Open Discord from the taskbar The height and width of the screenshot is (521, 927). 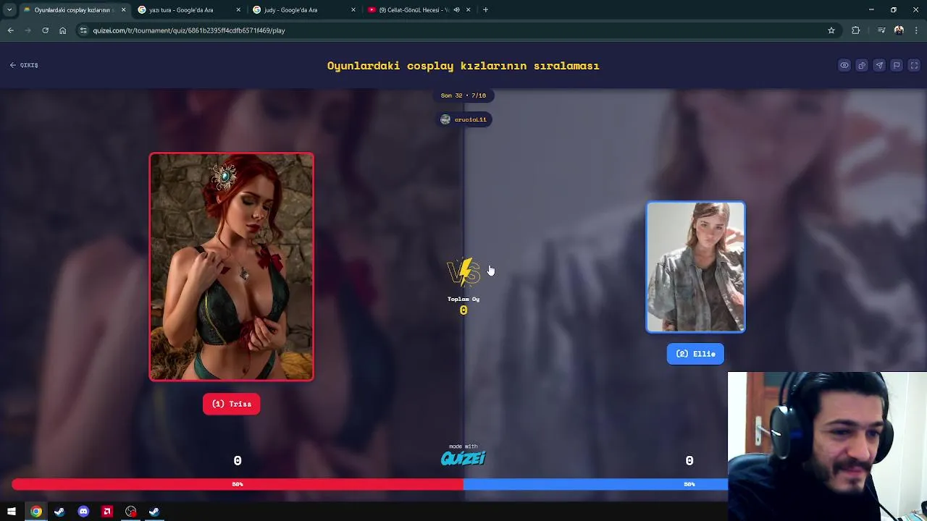click(x=83, y=512)
